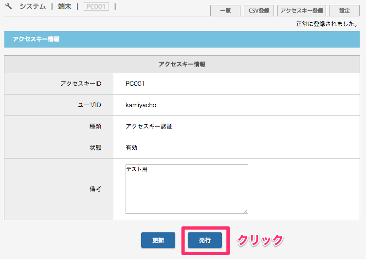Click the 有効 status value
Viewport: 366px width, 259px height.
pos(131,148)
